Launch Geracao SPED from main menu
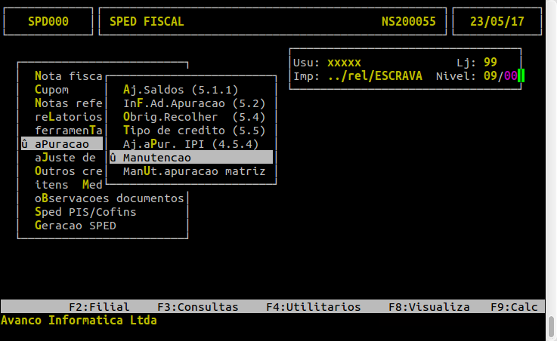Viewport: 557px width, 341px height. (x=76, y=226)
